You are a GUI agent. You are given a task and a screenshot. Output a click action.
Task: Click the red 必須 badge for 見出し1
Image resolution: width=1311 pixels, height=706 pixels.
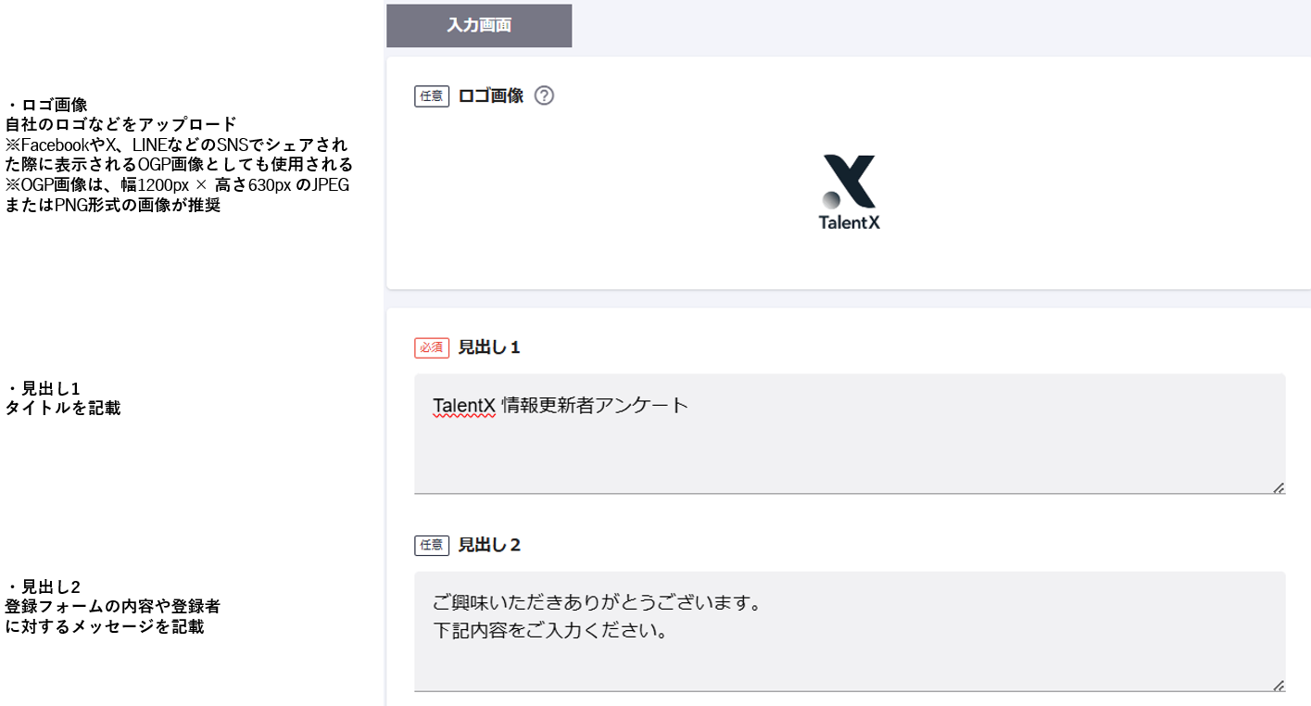(x=432, y=347)
